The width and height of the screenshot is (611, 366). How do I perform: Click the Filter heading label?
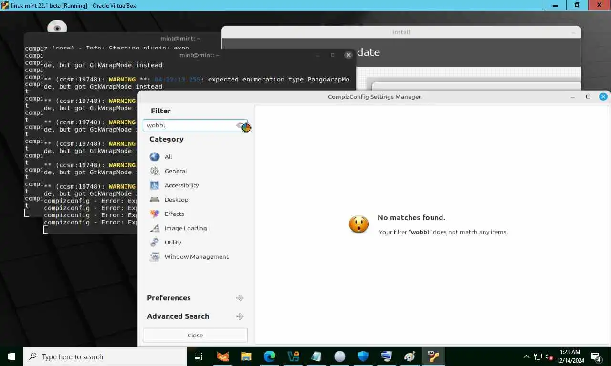(161, 111)
